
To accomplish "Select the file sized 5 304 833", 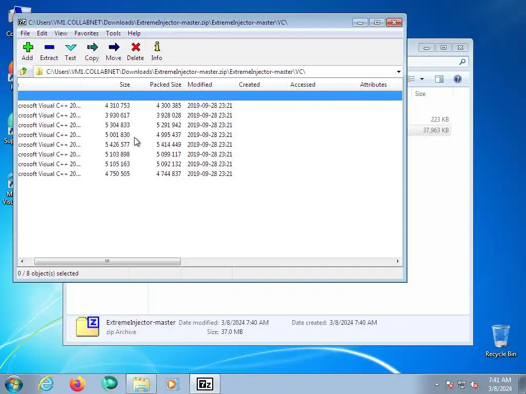I will [210, 125].
